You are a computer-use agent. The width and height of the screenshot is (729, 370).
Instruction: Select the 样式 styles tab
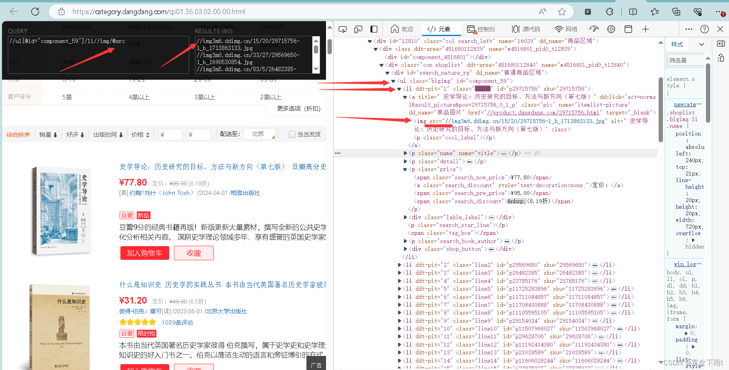point(677,45)
